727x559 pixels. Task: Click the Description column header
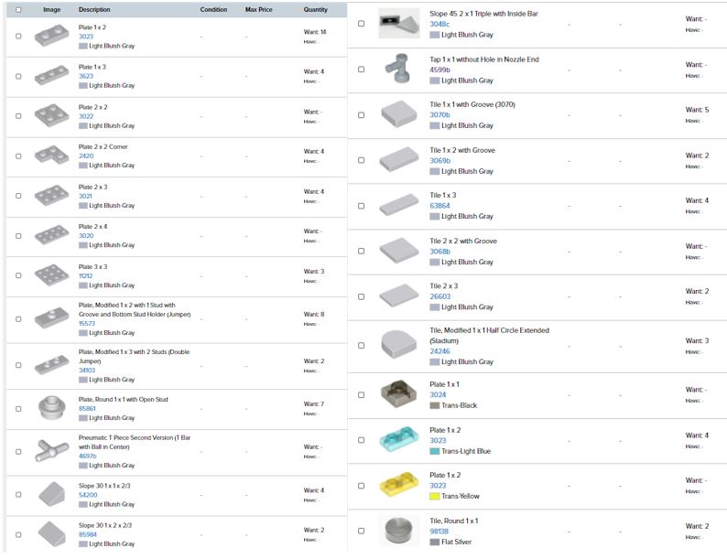(x=94, y=9)
